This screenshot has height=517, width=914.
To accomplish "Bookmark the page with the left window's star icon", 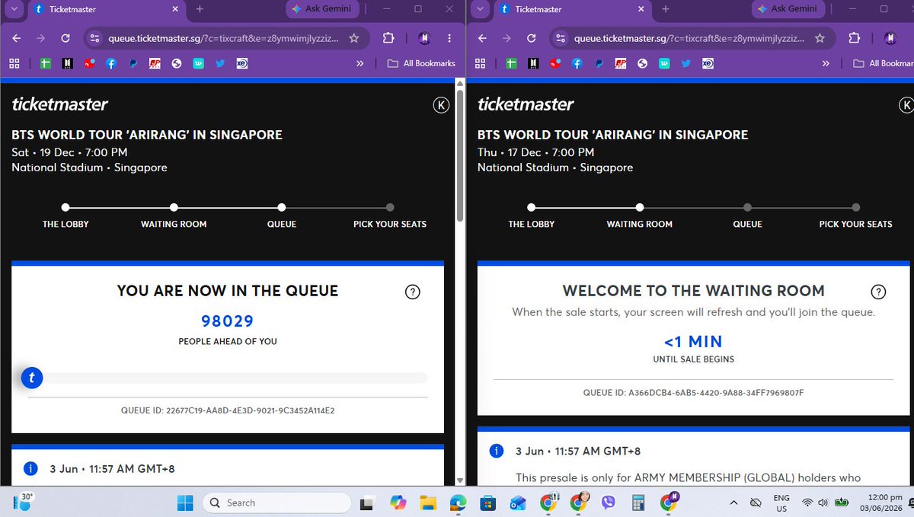I will pos(353,38).
